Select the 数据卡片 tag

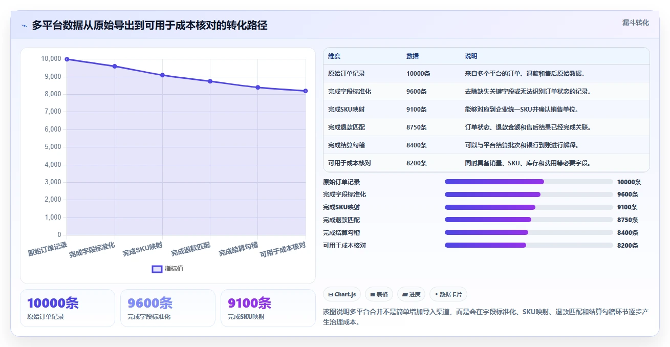pos(448,294)
